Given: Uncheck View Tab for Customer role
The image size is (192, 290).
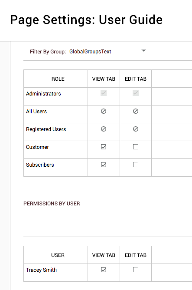Looking at the screenshot, I should pyautogui.click(x=104, y=147).
